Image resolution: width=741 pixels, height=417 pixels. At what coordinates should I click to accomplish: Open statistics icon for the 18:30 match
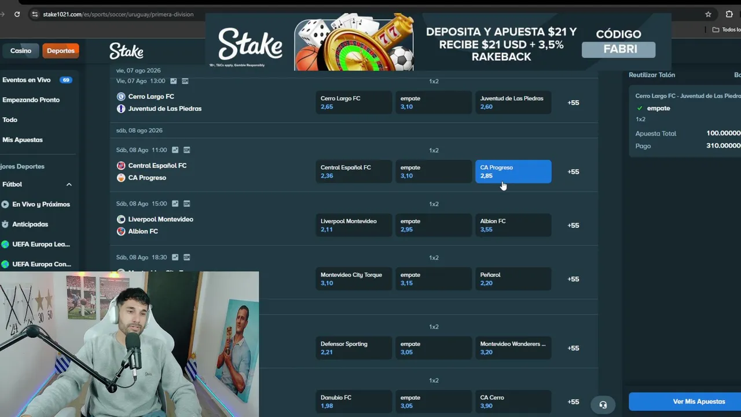175,257
